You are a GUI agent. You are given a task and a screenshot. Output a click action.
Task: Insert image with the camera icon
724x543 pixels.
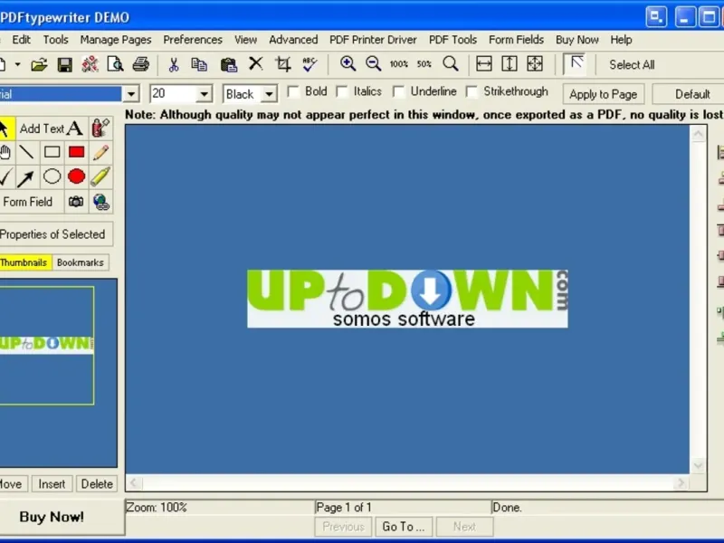(76, 202)
